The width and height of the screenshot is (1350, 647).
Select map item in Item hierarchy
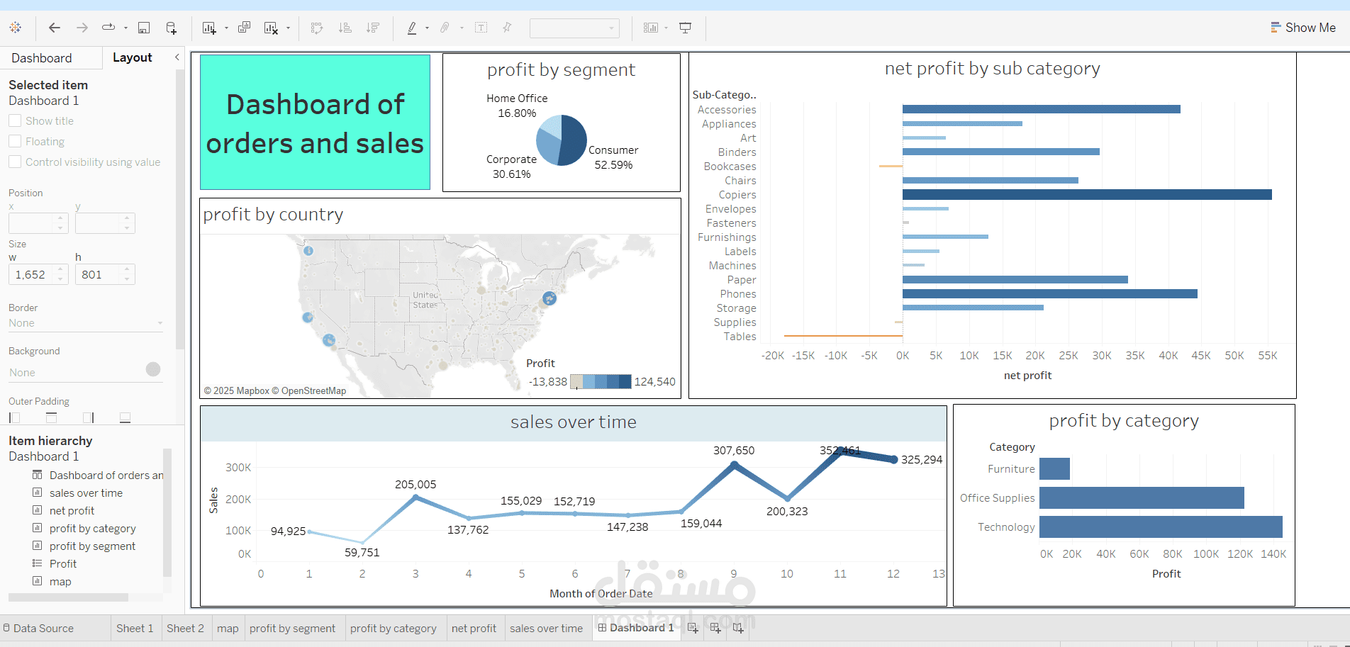[60, 581]
